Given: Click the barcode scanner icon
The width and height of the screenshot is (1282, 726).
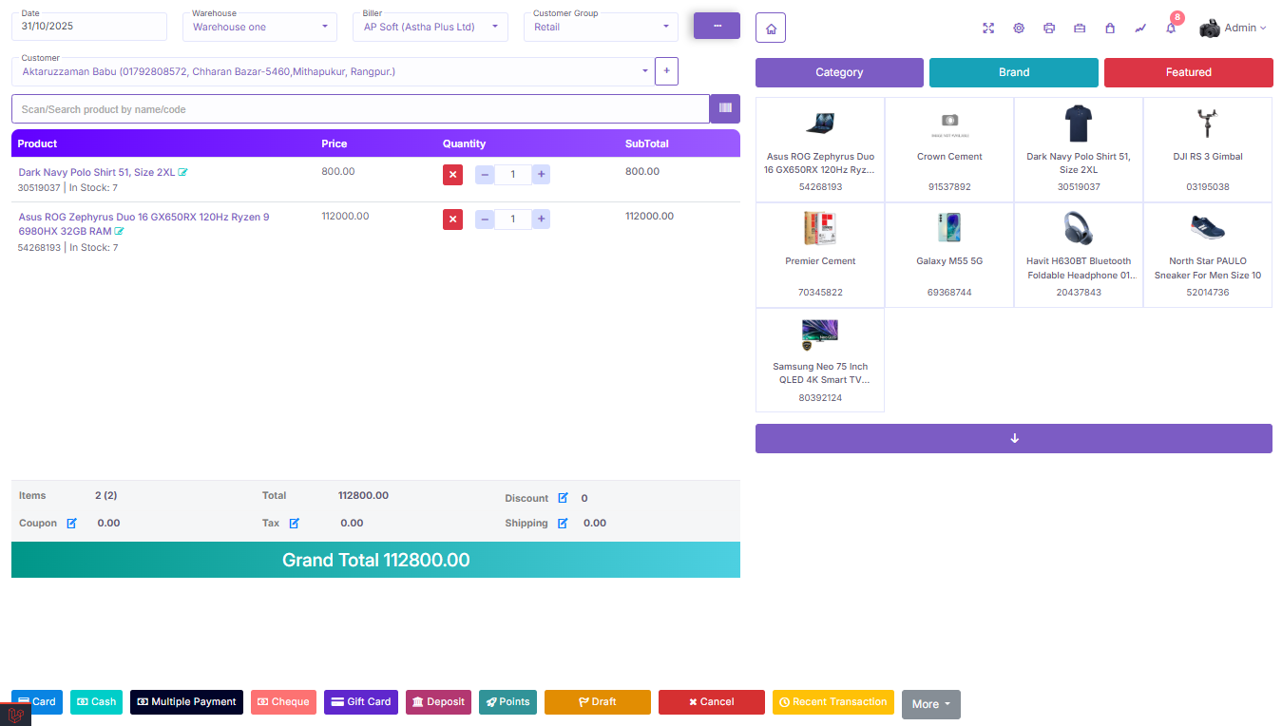Looking at the screenshot, I should (725, 108).
